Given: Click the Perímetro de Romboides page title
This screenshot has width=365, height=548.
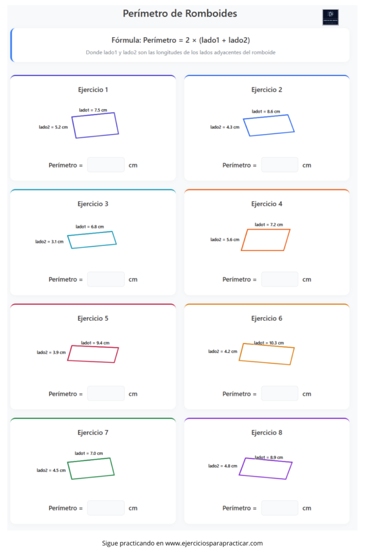Looking at the screenshot, I should tap(180, 13).
